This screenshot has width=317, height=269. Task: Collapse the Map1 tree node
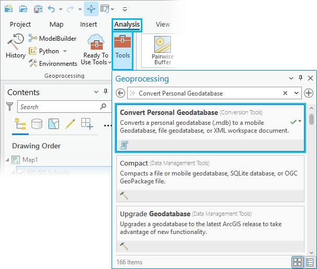[7, 160]
